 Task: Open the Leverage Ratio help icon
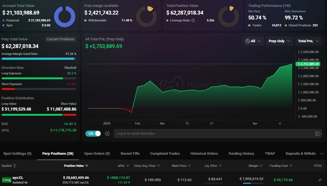[x=193, y=21]
